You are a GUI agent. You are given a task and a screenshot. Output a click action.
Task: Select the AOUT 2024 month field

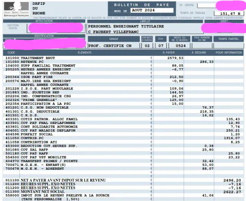pyautogui.click(x=152, y=10)
